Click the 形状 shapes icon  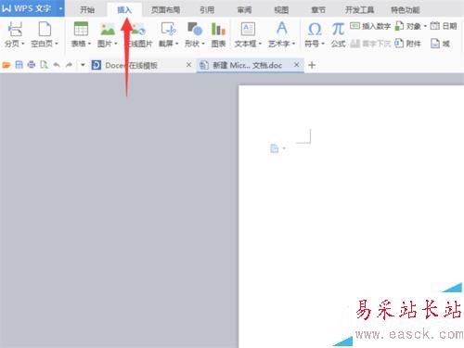coord(195,29)
